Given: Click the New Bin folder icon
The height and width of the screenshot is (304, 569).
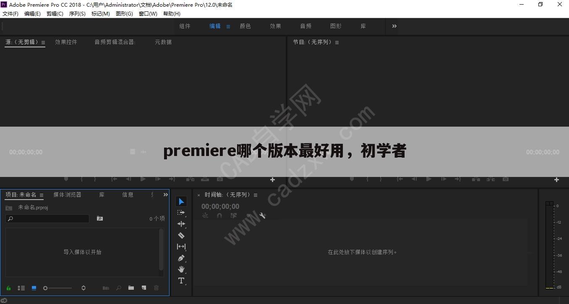Looking at the screenshot, I should [x=131, y=288].
